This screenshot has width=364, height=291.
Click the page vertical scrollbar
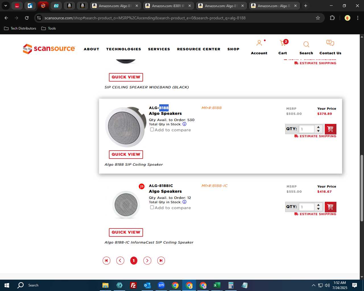362,188
